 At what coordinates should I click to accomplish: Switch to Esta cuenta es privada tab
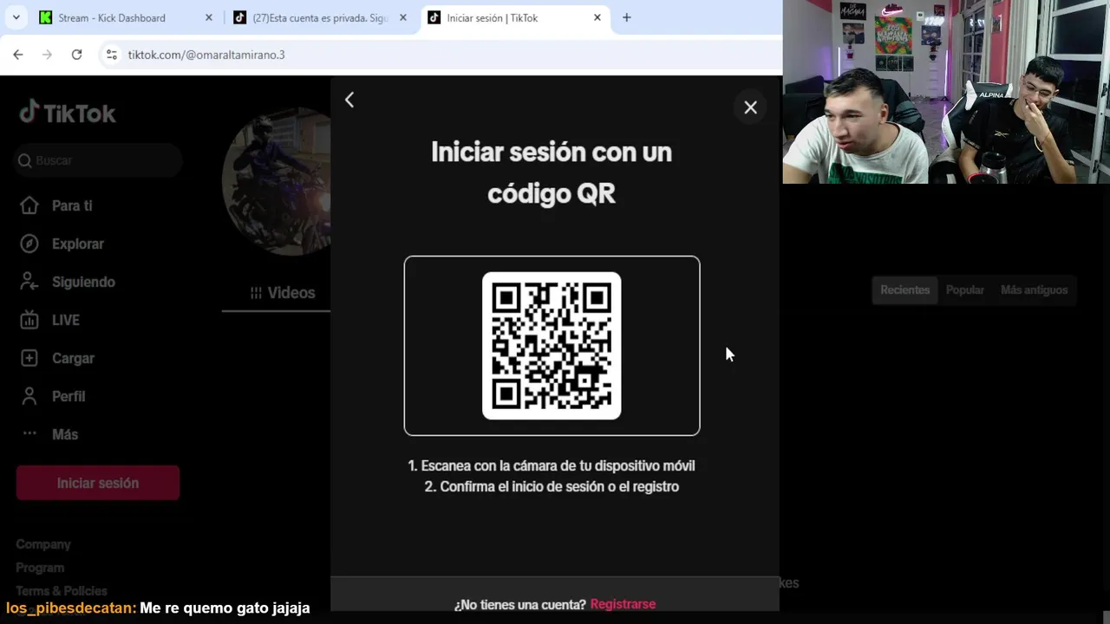tap(320, 17)
